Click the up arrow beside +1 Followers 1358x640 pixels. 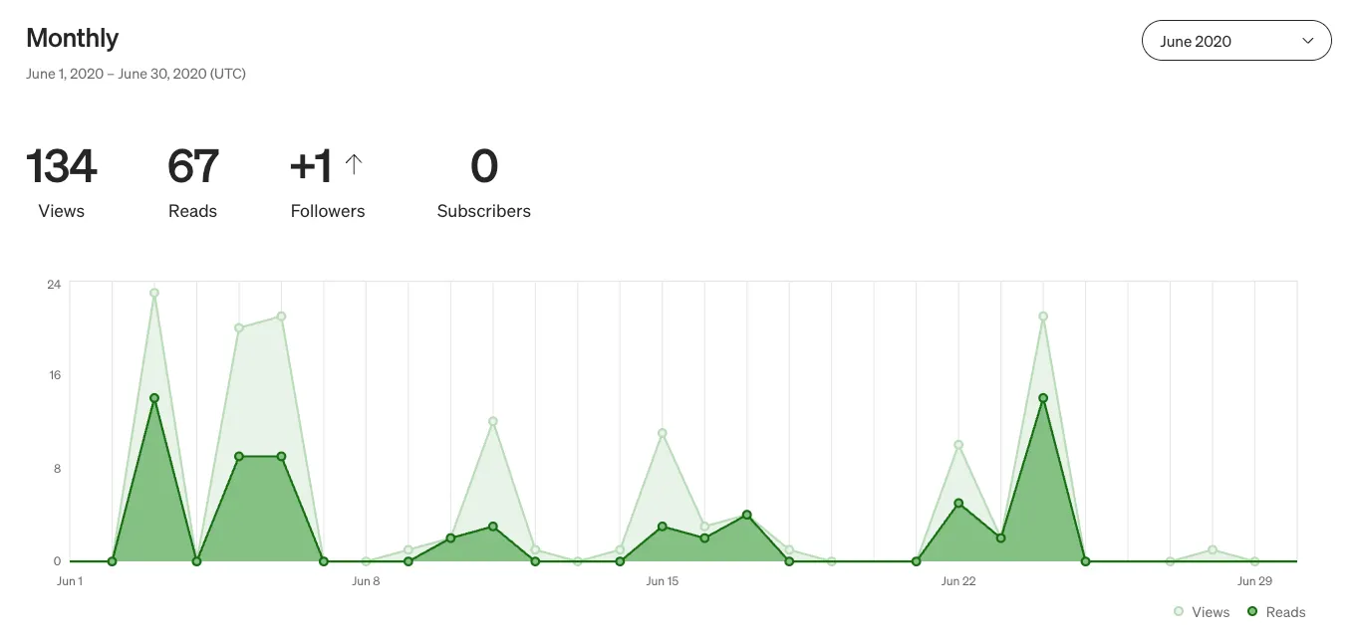tap(354, 164)
